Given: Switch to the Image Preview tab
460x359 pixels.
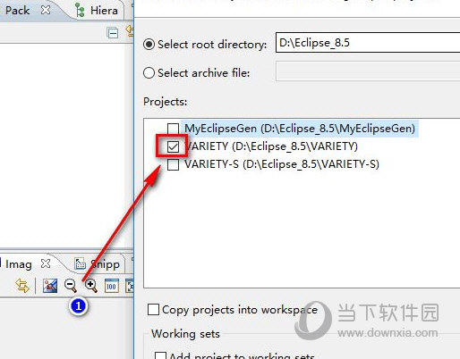Looking at the screenshot, I should tap(18, 264).
